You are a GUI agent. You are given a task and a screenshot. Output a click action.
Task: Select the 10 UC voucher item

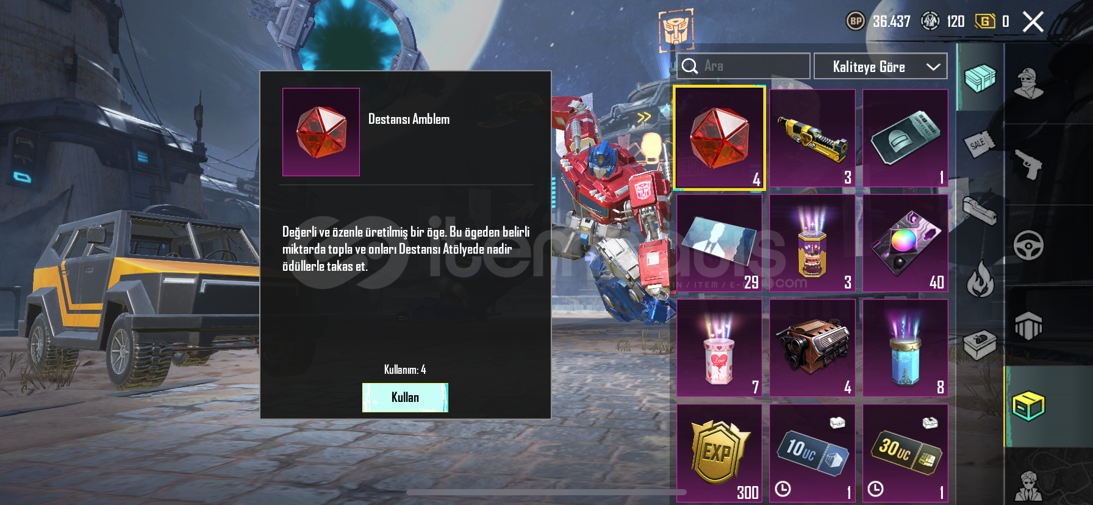(812, 453)
